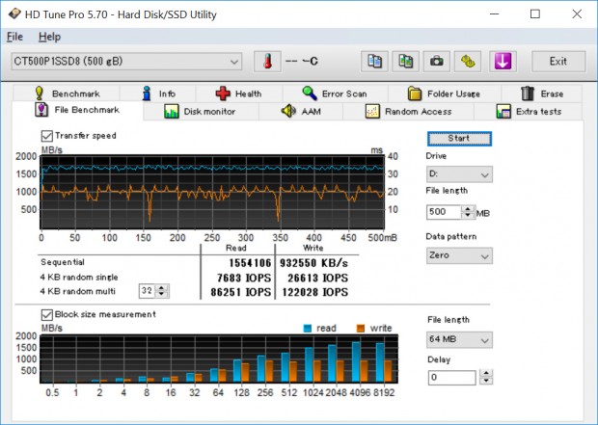Click the File length 500 MB field
Viewport: 598px width, 425px height.
444,212
